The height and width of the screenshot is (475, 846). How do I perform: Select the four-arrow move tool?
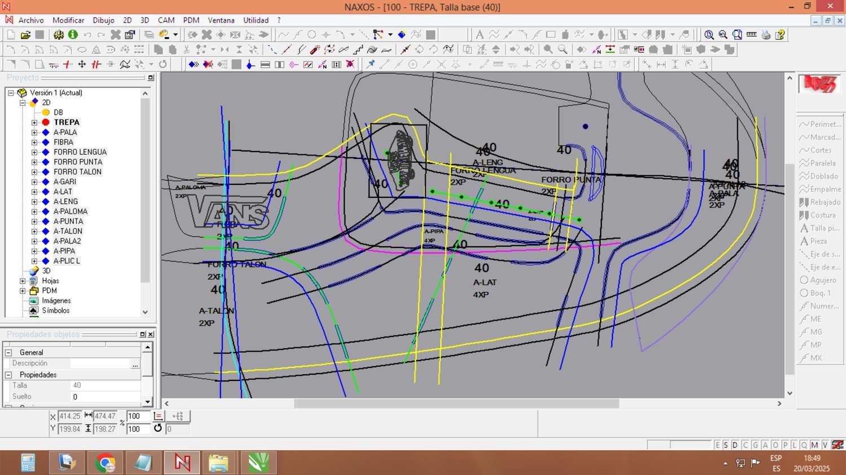pyautogui.click(x=82, y=64)
